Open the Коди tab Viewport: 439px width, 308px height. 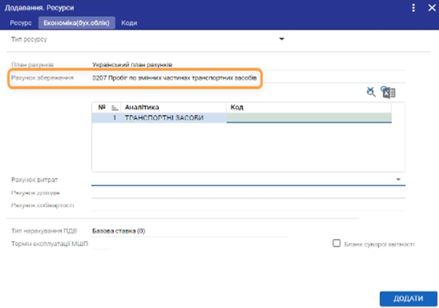(129, 23)
